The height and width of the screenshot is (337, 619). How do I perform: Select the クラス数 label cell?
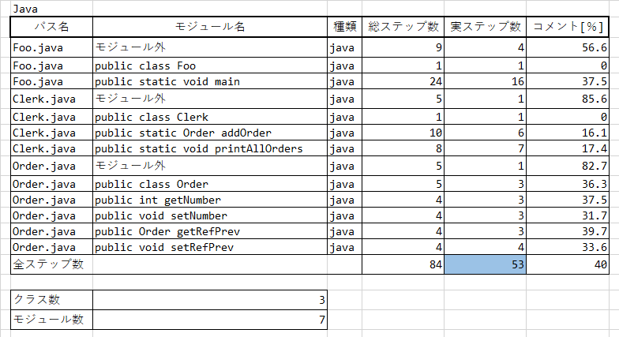pos(52,300)
